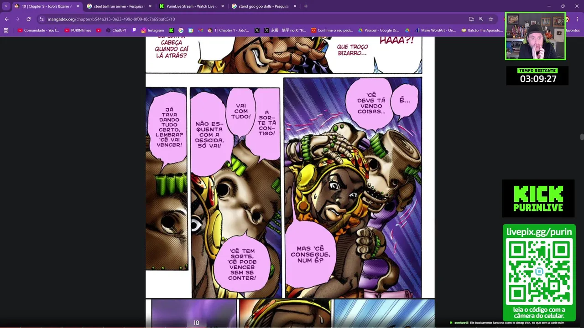The height and width of the screenshot is (328, 584).
Task: Install app icon in address bar
Action: point(471,19)
